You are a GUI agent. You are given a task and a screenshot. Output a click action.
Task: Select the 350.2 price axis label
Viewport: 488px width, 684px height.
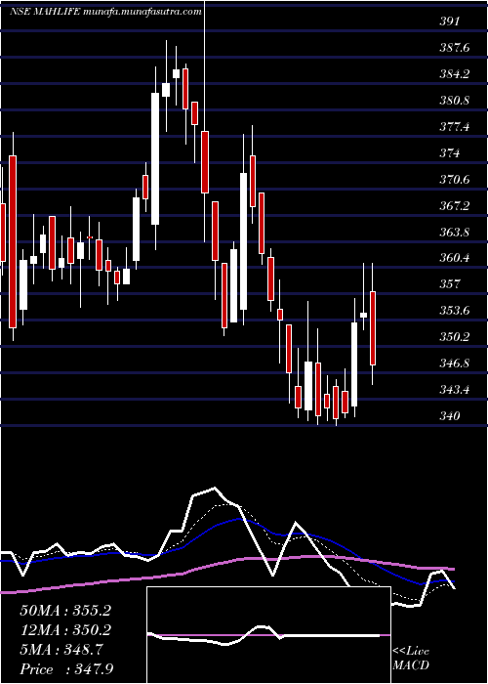(455, 337)
